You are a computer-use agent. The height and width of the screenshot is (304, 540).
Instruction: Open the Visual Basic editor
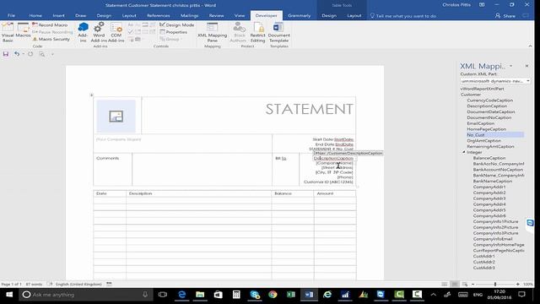pos(8,32)
